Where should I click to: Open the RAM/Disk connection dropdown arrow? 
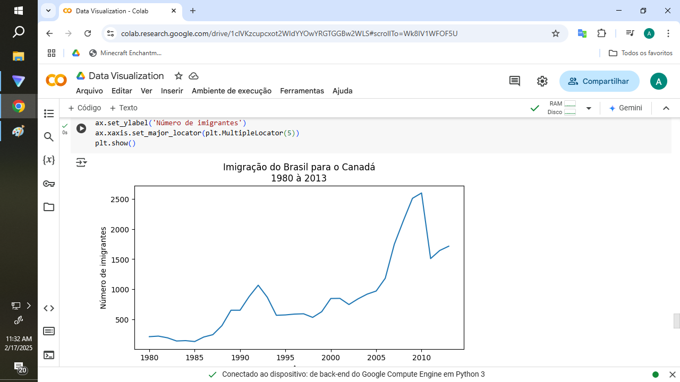point(589,108)
